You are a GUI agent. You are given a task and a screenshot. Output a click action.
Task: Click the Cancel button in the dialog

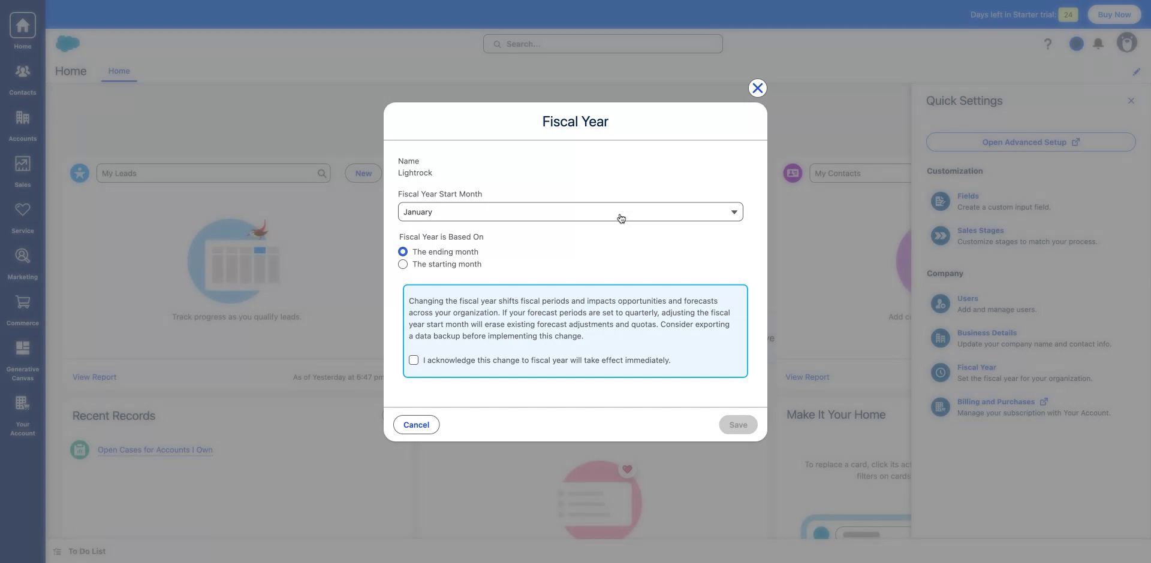tap(415, 424)
